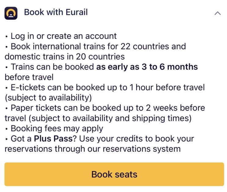
Task: Click "Got a" before Plus Pass
Action: click(21, 139)
